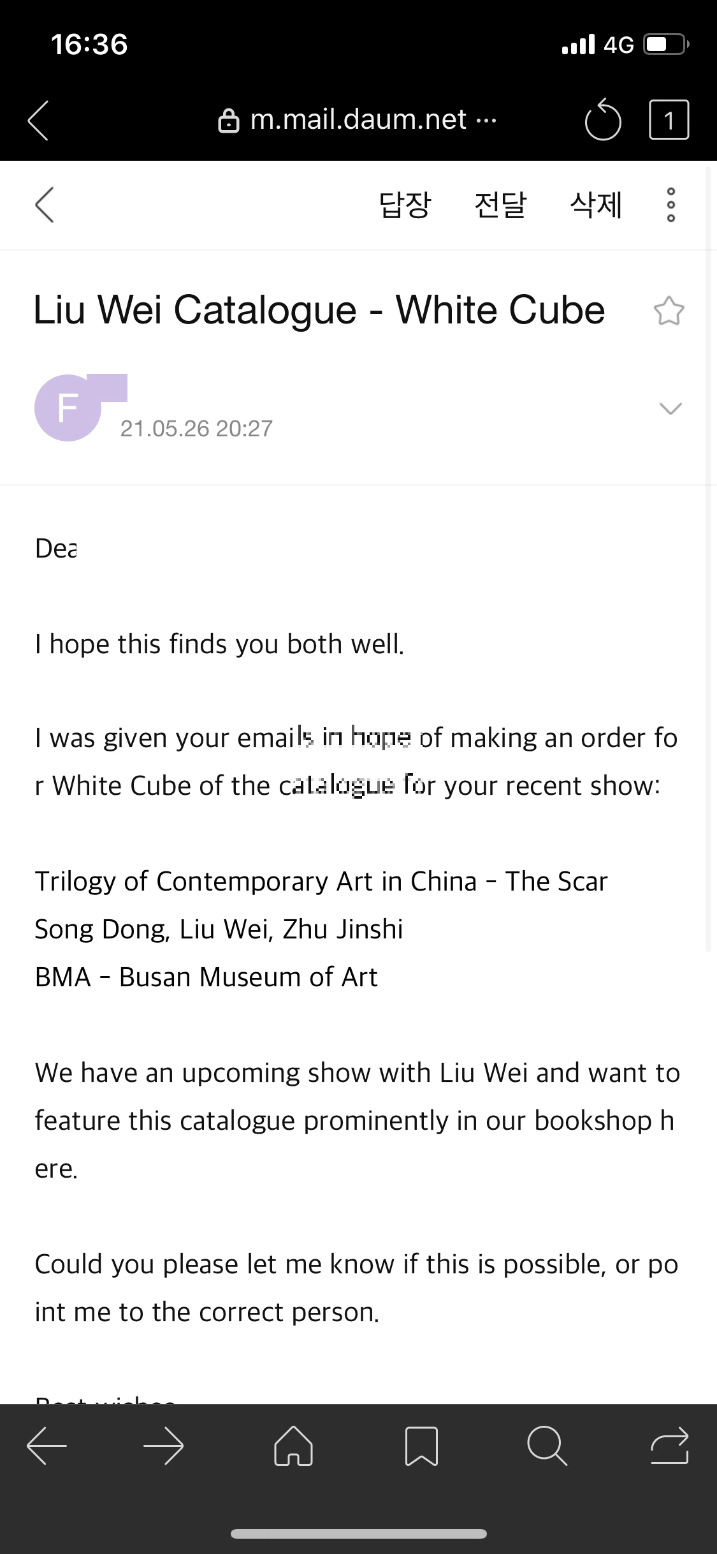717x1554 pixels.
Task: Share the page with the share icon
Action: pyautogui.click(x=670, y=1446)
